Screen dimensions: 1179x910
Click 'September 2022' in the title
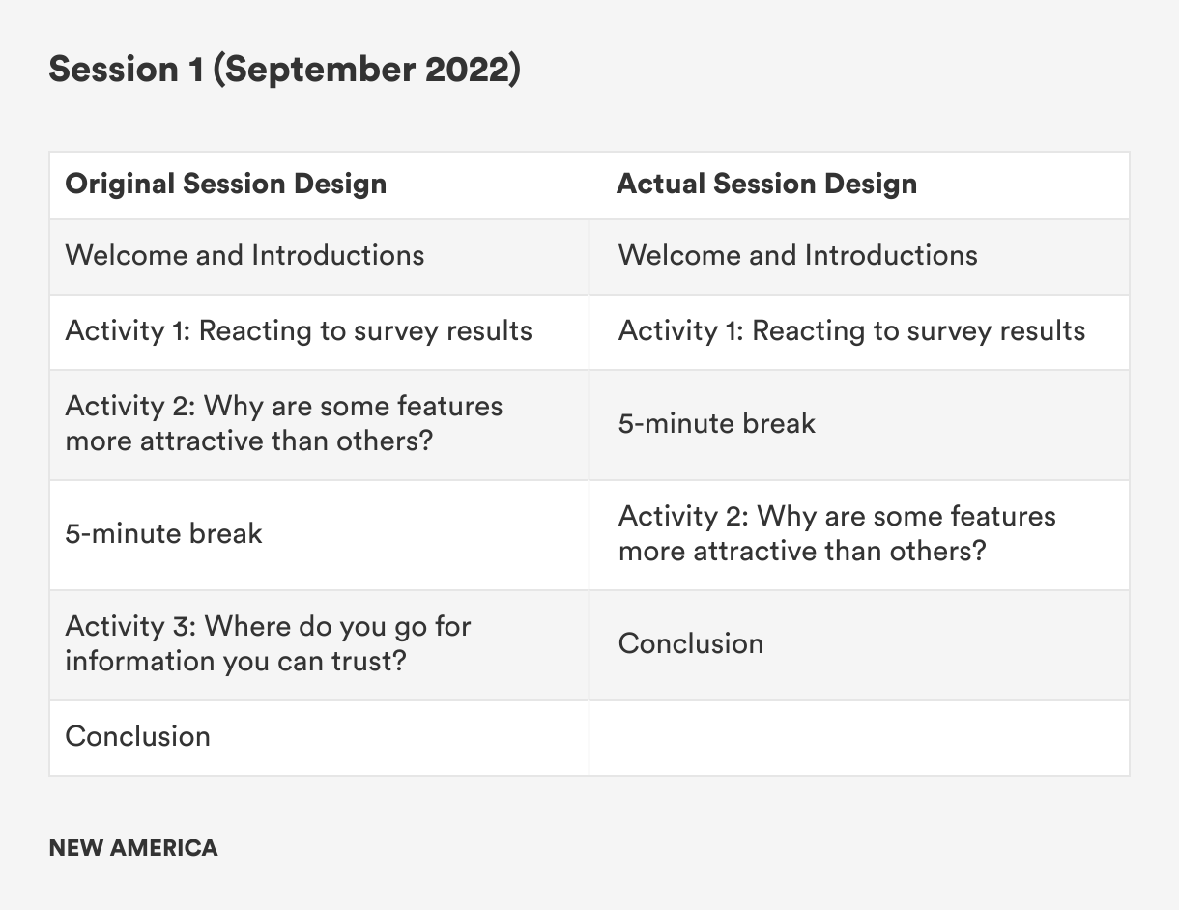pos(364,70)
